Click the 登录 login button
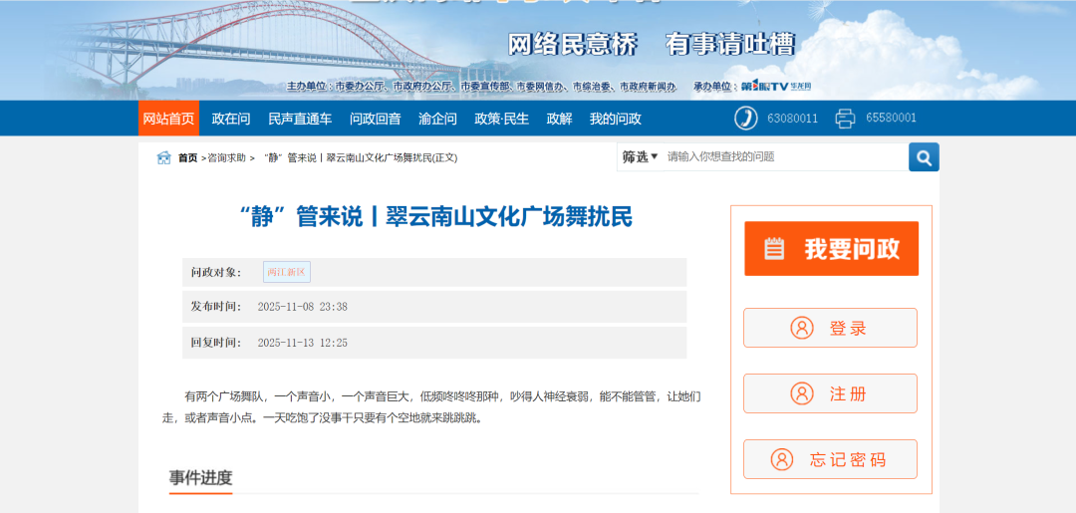Image resolution: width=1076 pixels, height=513 pixels. click(830, 328)
